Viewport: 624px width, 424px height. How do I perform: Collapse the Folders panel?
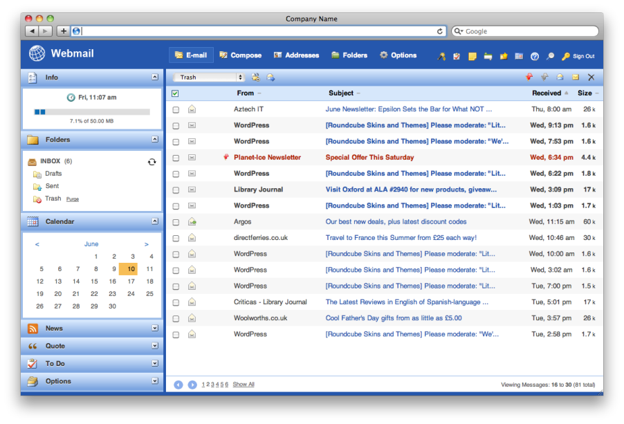(155, 139)
